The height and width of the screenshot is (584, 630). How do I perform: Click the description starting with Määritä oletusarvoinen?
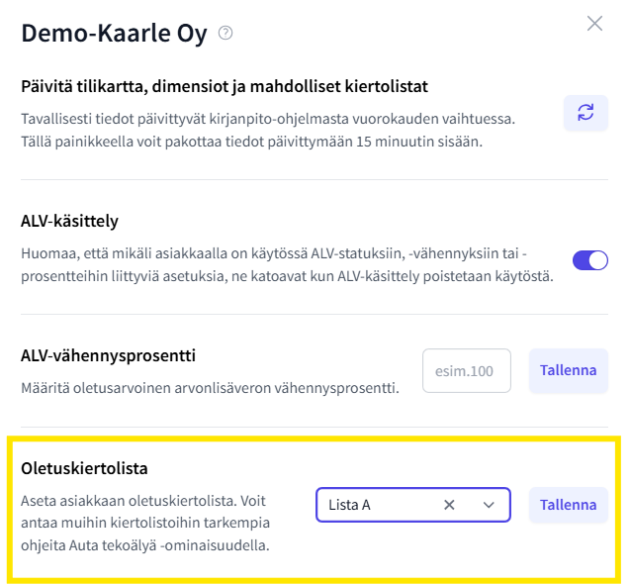(210, 386)
